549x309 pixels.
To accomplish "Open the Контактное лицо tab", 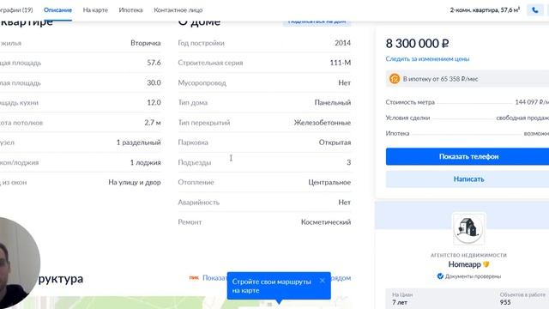I will click(x=178, y=10).
